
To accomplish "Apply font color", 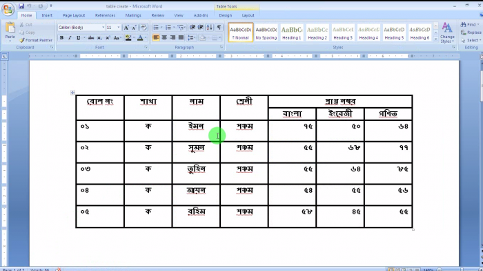I will 140,37.
